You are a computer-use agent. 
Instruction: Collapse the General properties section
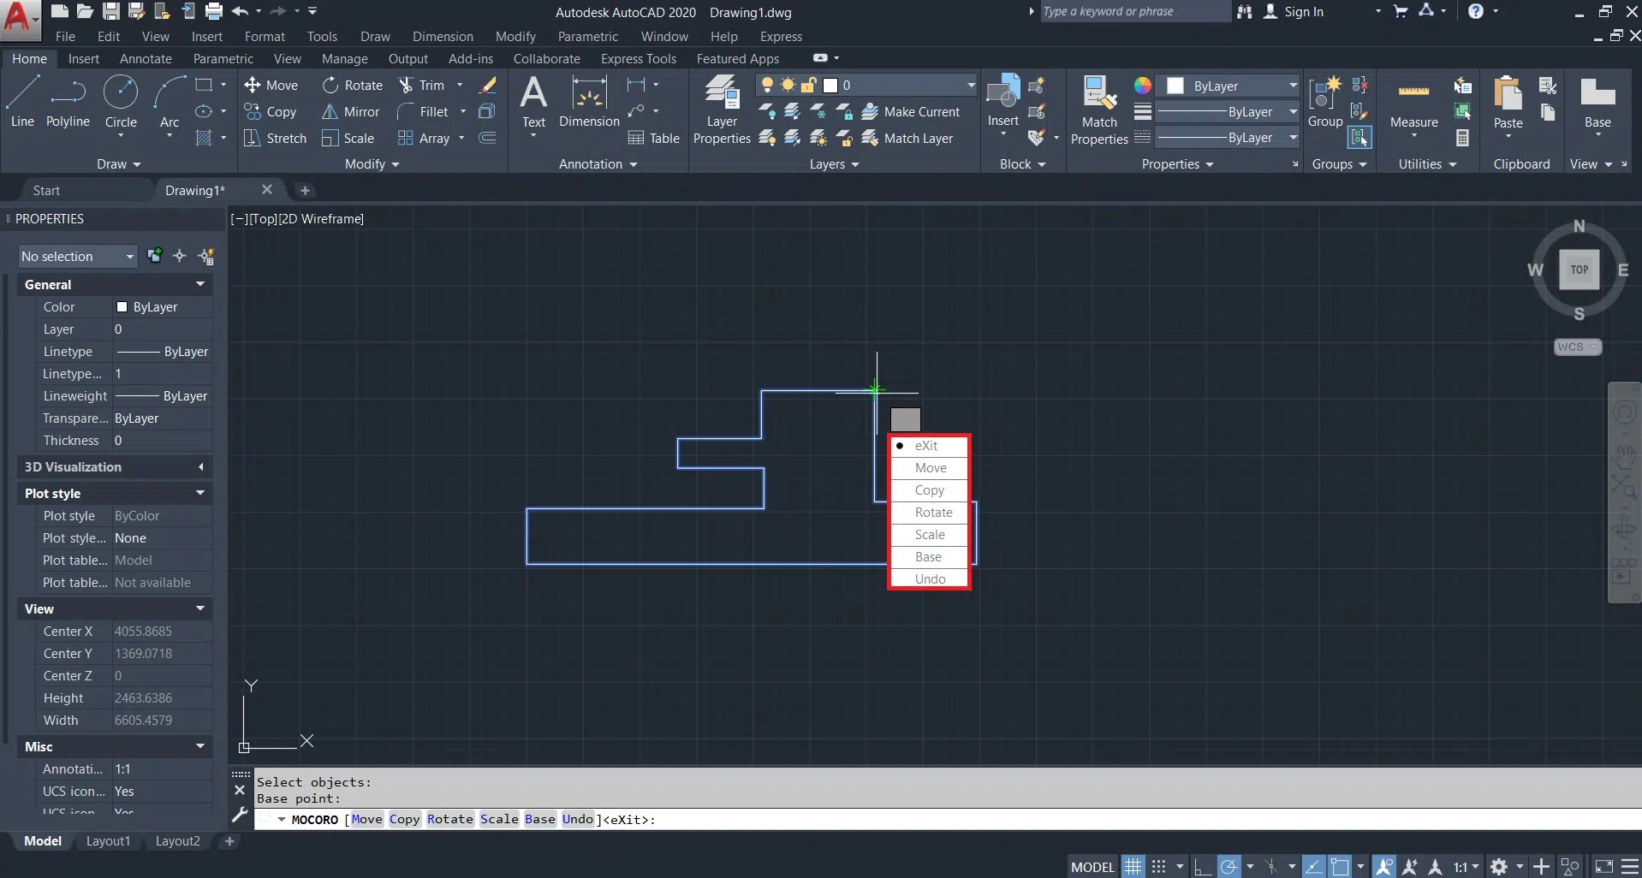[x=200, y=284]
